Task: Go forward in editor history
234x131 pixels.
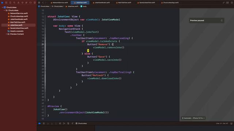Action: coord(46,3)
